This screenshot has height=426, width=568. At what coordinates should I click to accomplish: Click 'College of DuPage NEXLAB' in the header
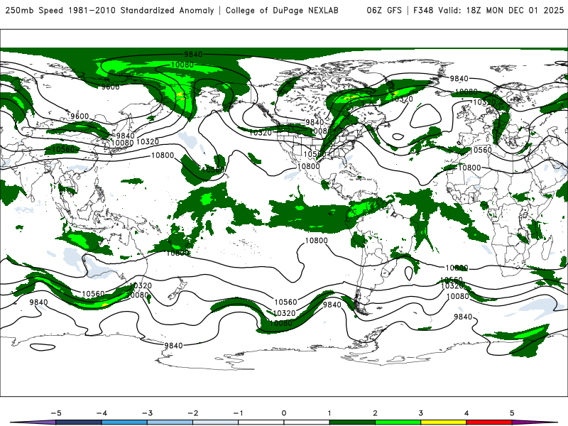[x=282, y=10]
